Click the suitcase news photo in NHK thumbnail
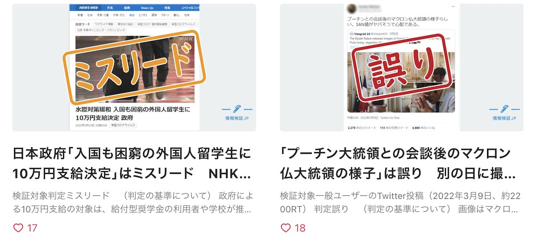The width and height of the screenshot is (534, 238). (x=135, y=69)
